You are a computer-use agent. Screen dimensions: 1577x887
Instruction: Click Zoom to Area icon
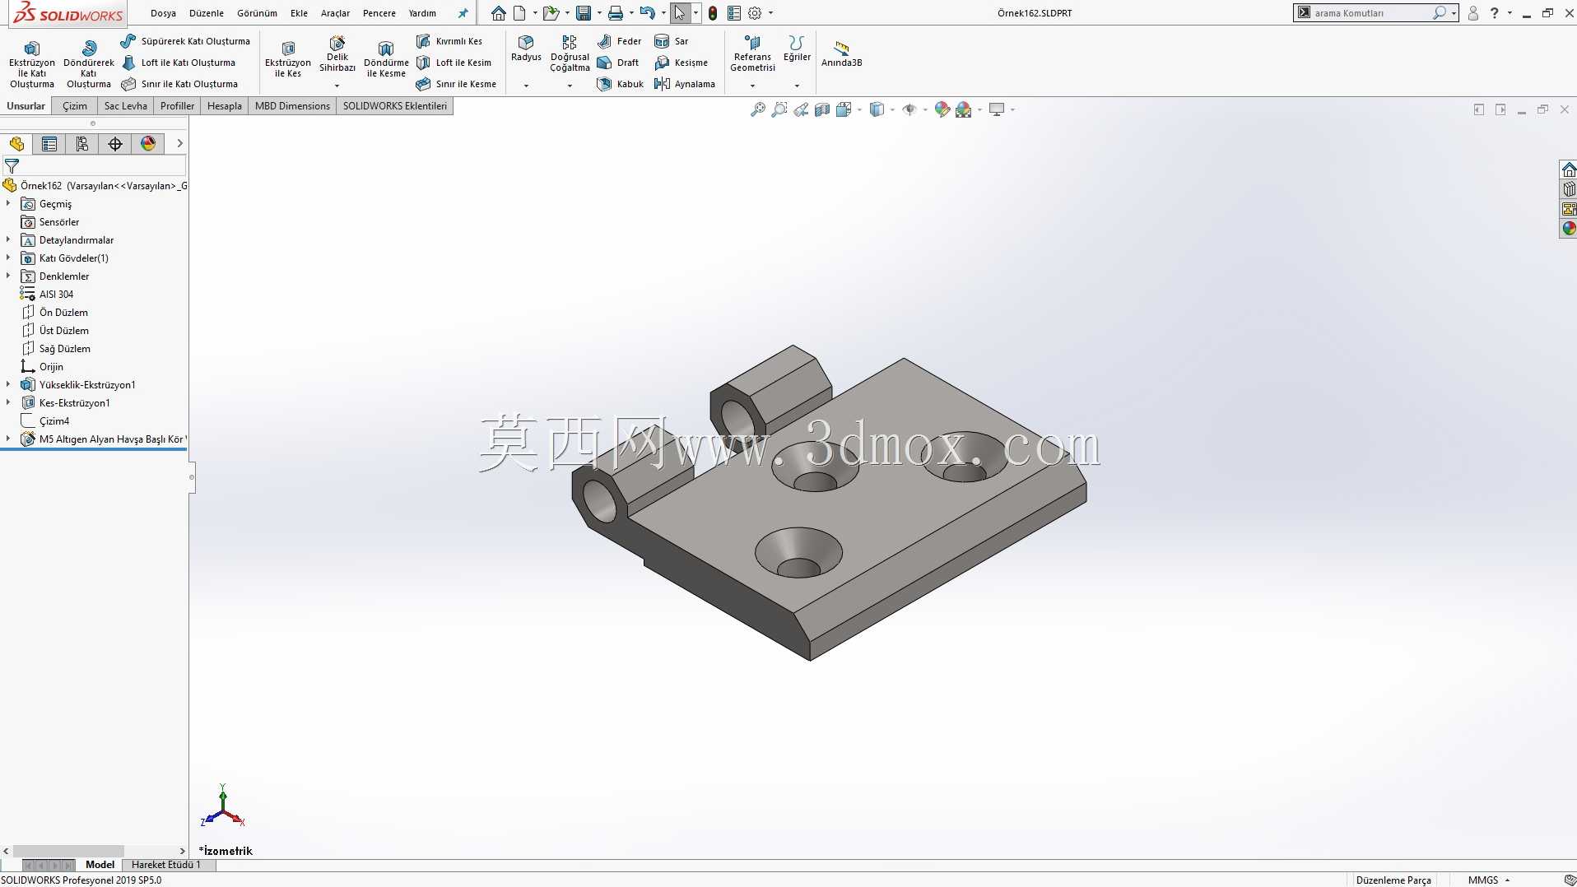point(779,109)
